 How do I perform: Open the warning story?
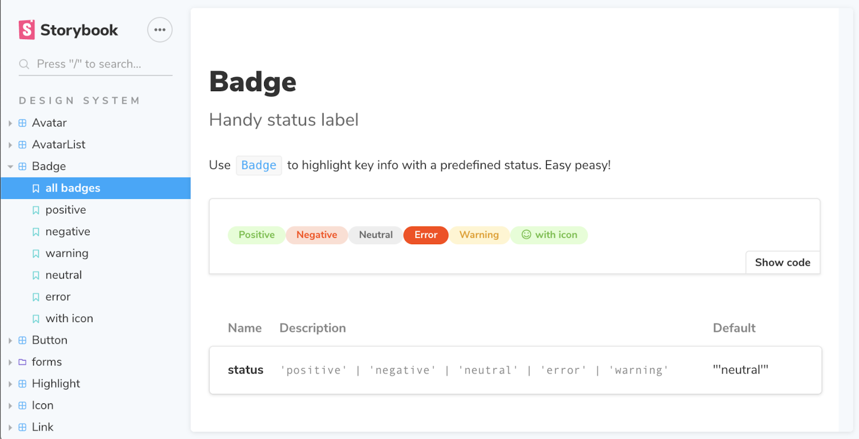pos(67,253)
